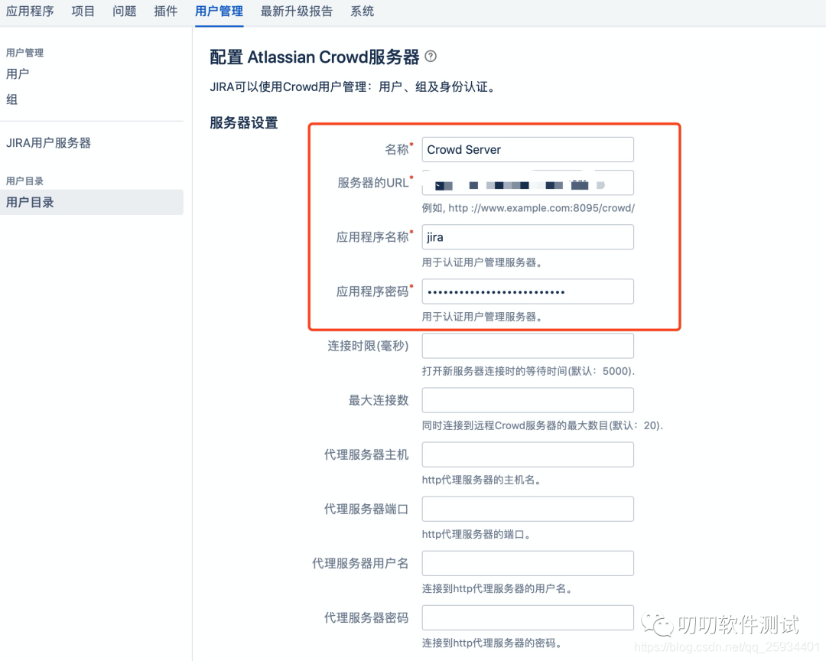Switch to the 问题 tab
Image resolution: width=826 pixels, height=661 pixels.
(x=125, y=11)
